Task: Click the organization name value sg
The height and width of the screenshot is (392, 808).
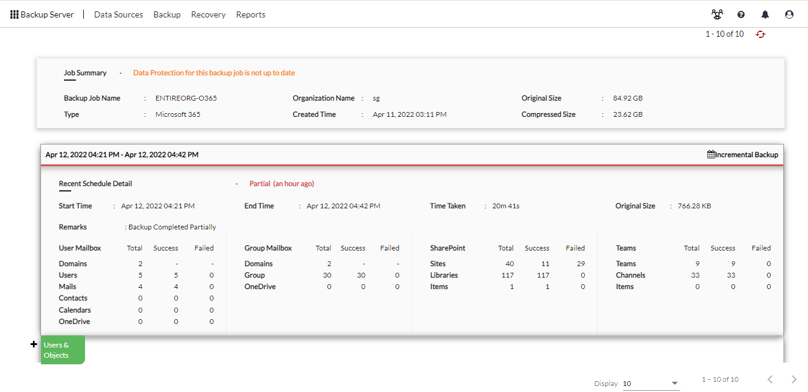Action: (376, 98)
